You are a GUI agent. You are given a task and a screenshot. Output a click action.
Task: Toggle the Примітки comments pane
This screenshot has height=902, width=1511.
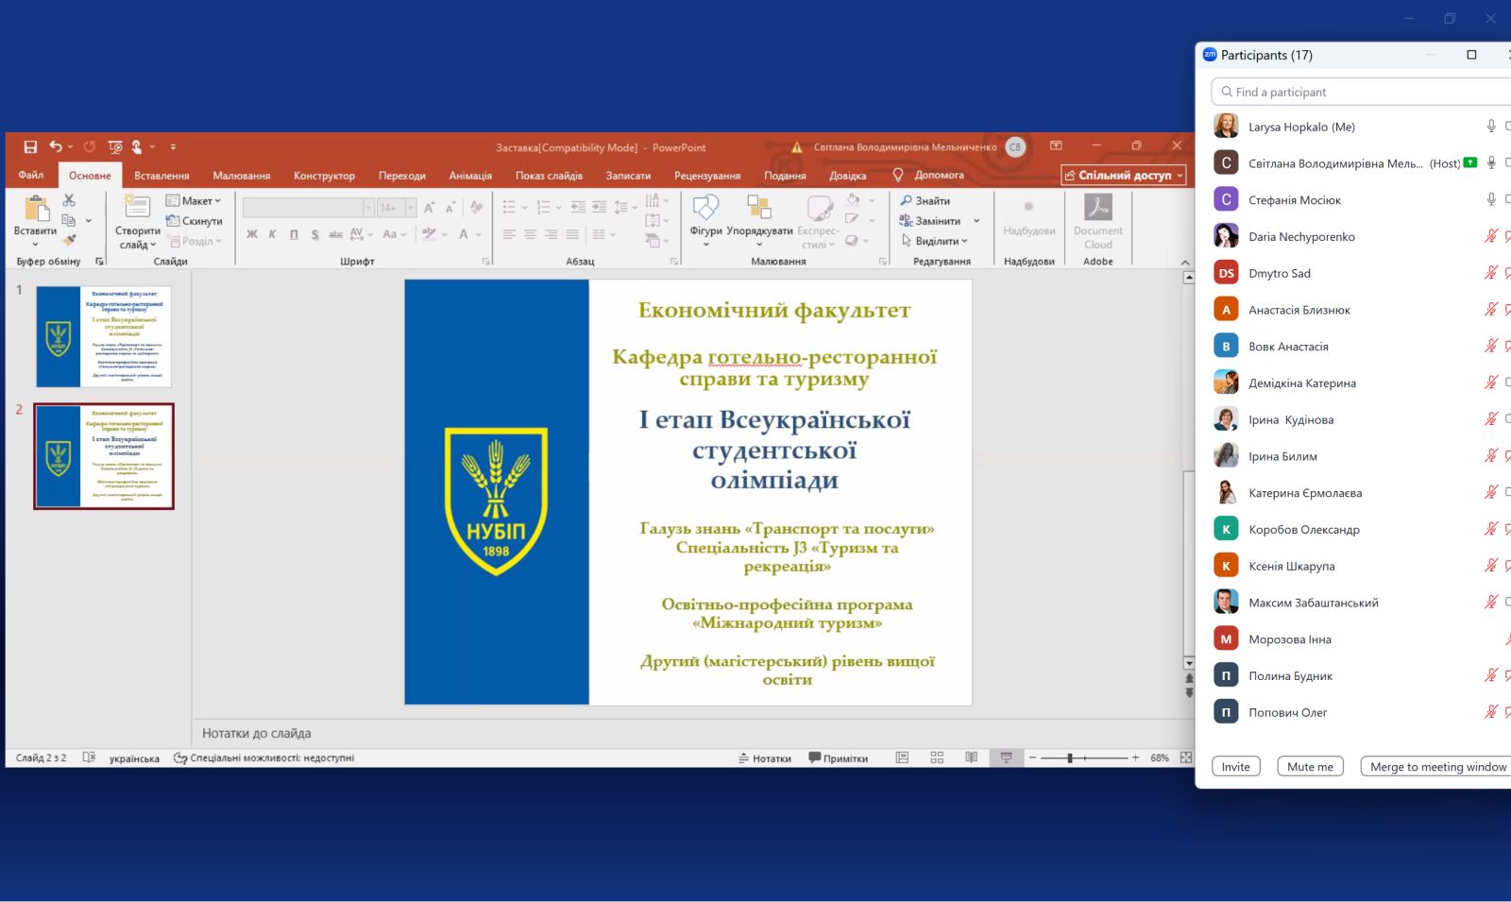[839, 758]
